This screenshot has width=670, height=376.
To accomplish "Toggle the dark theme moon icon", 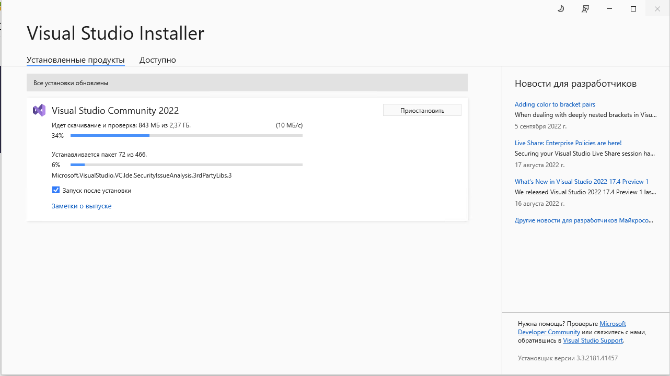I will point(561,9).
